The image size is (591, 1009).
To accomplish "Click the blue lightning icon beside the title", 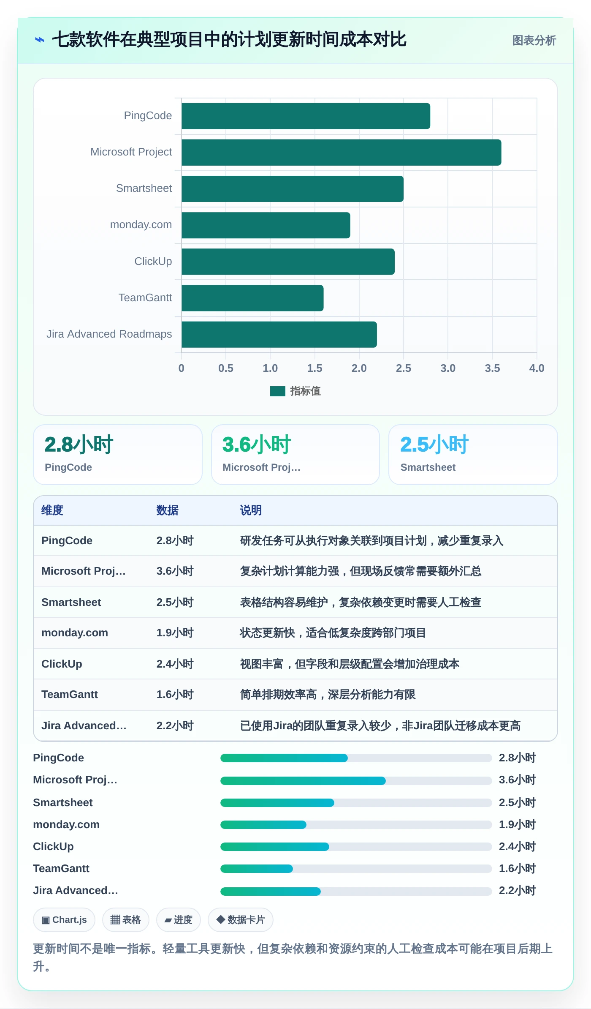I will (x=40, y=40).
